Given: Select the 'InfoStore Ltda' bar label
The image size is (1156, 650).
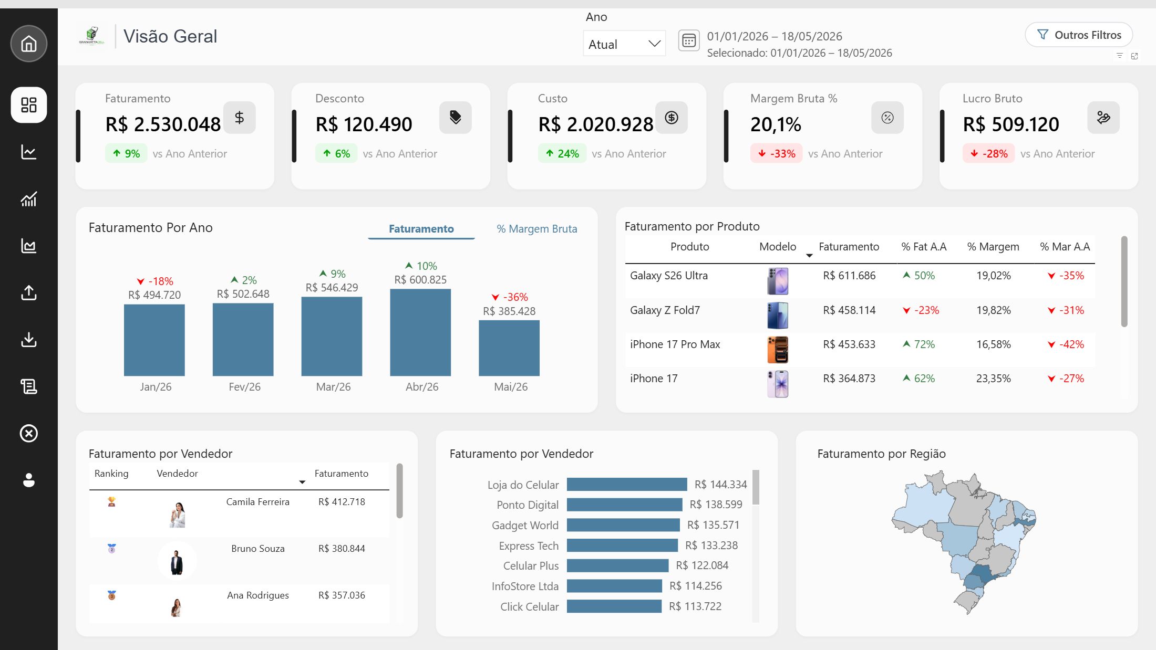Looking at the screenshot, I should [x=525, y=586].
